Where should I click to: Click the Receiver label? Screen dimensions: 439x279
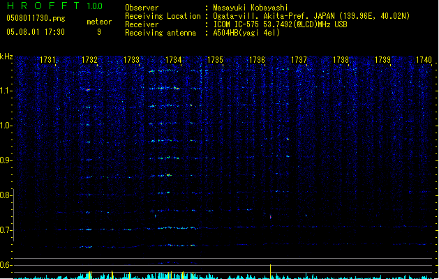tap(142, 24)
